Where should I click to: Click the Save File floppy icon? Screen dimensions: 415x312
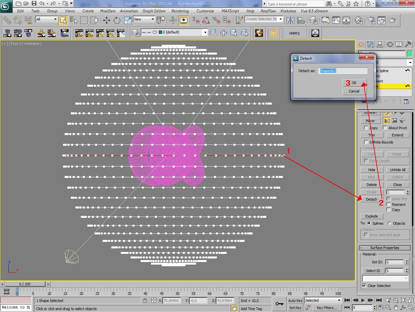click(34, 4)
